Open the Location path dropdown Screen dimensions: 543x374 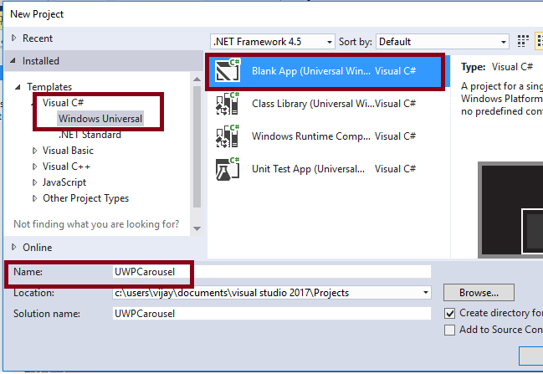pyautogui.click(x=427, y=293)
